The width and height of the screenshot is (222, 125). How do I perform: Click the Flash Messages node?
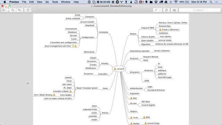click(x=165, y=77)
